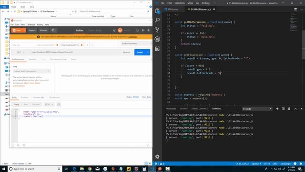Click the wrap lines icon in response viewer
Viewport: 305px width, 172px height.
pyautogui.click(x=59, y=104)
